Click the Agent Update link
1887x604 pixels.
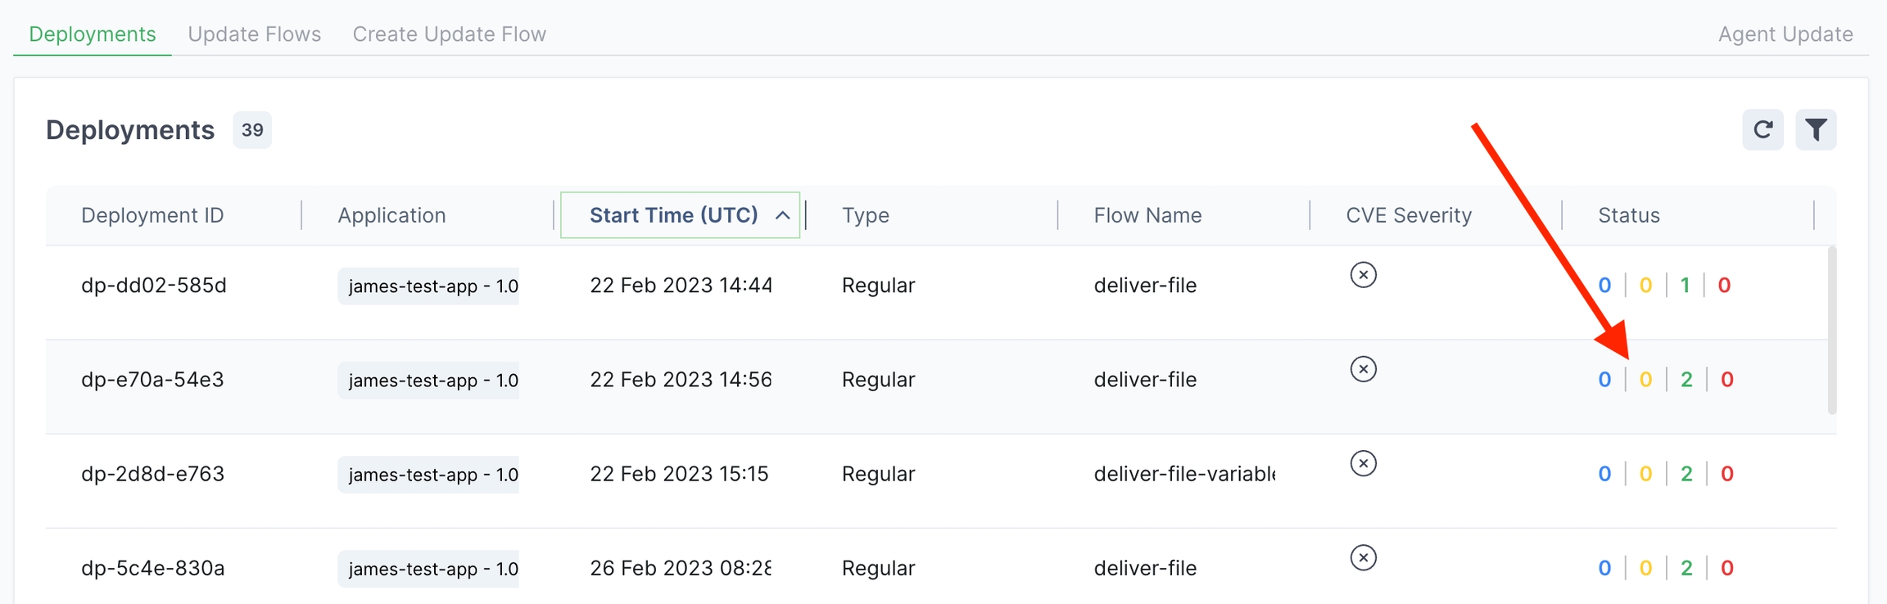(x=1785, y=34)
